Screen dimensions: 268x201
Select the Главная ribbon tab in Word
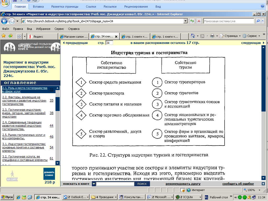pyautogui.click(x=20, y=7)
